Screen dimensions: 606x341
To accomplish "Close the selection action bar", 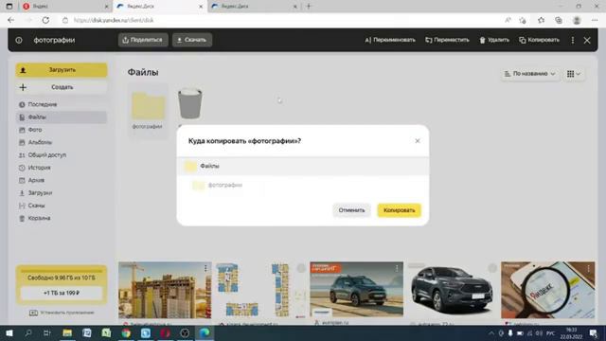I will [587, 40].
